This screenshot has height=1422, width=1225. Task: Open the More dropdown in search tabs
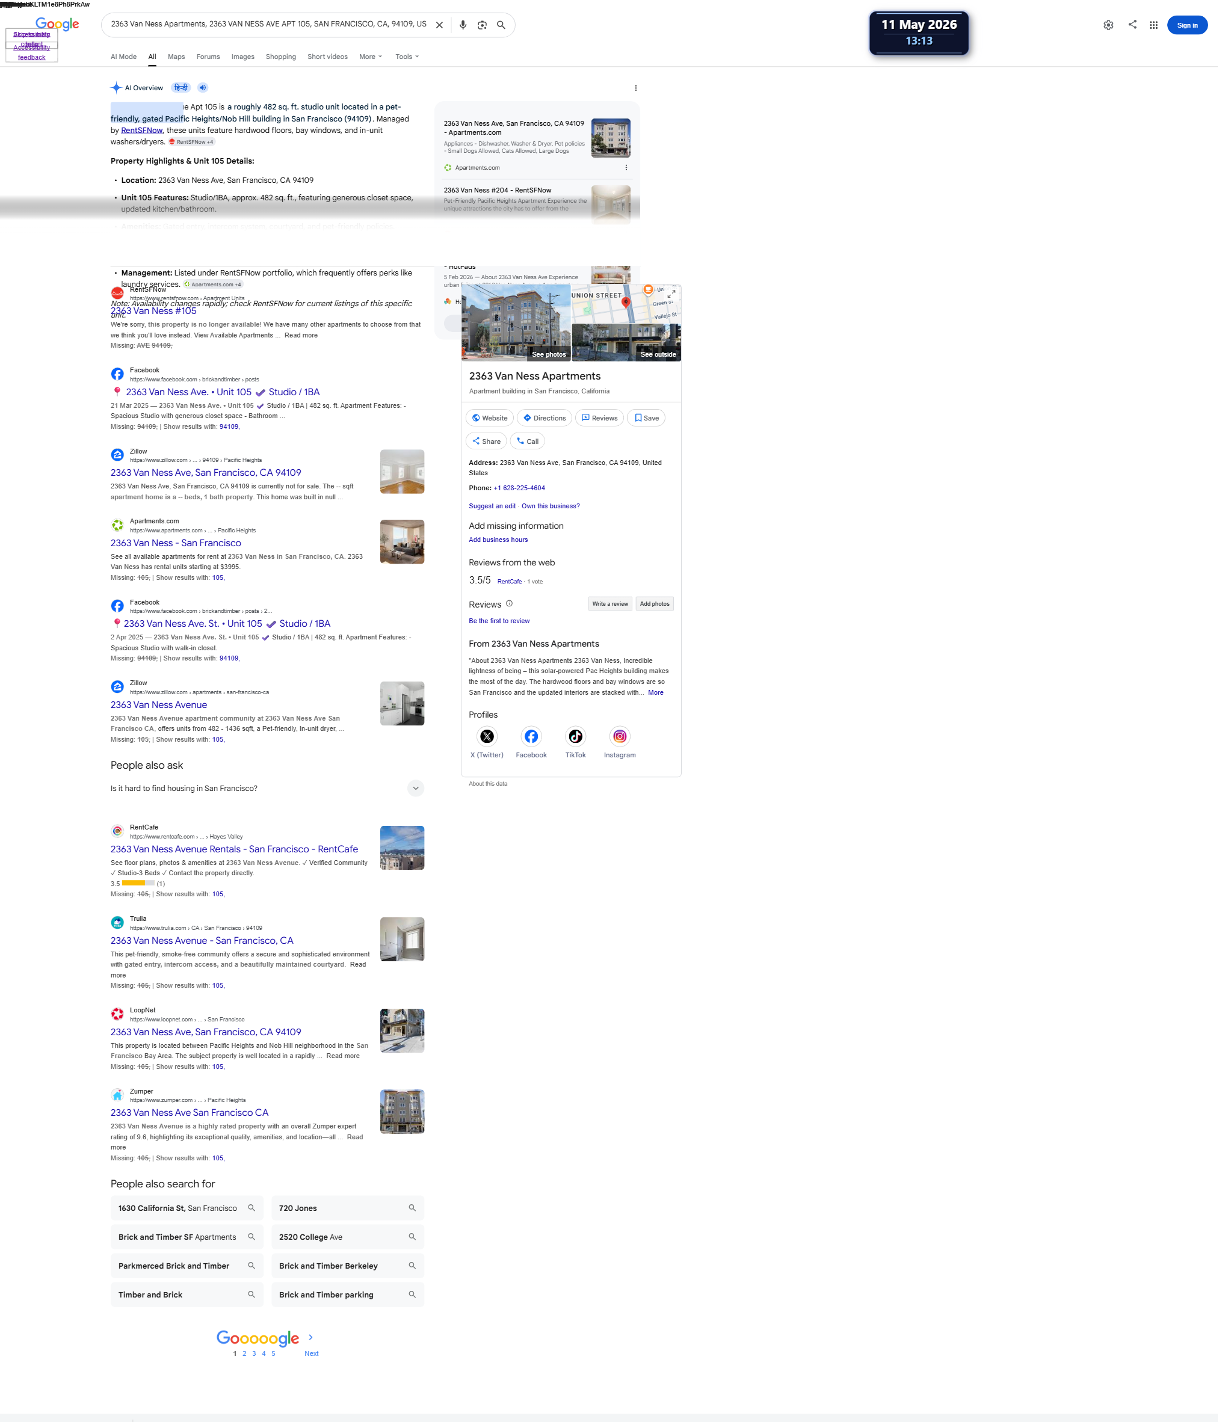tap(372, 57)
